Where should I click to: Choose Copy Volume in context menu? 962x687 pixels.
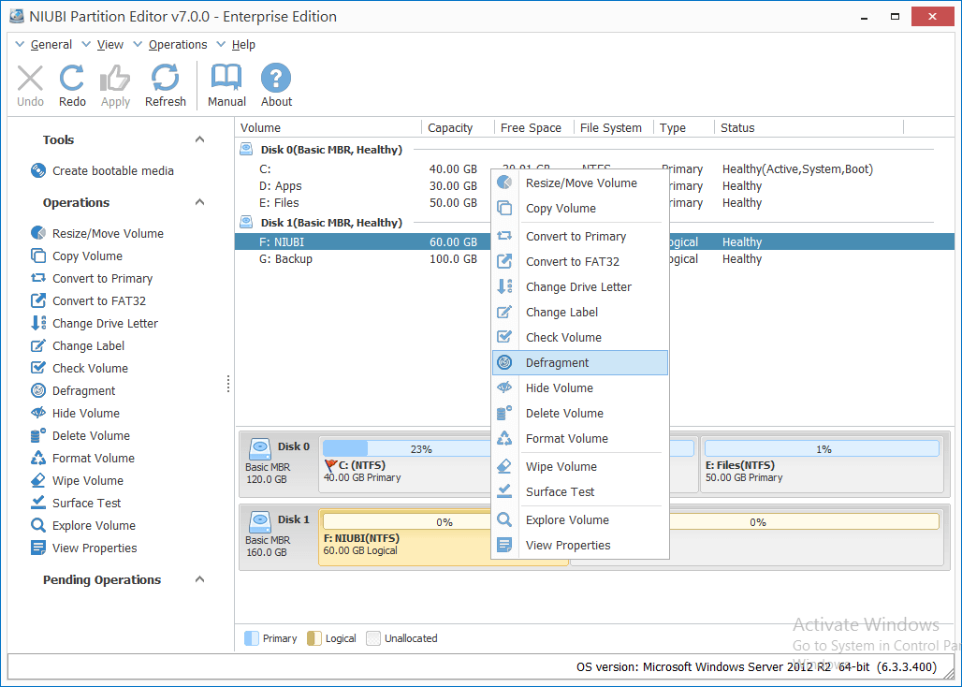tap(580, 208)
